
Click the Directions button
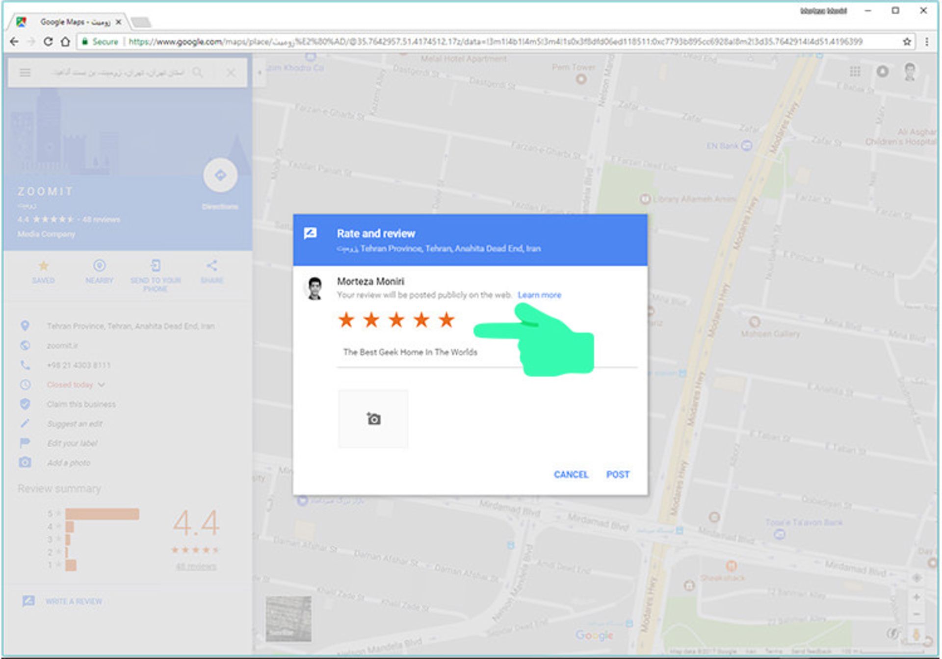coord(220,176)
